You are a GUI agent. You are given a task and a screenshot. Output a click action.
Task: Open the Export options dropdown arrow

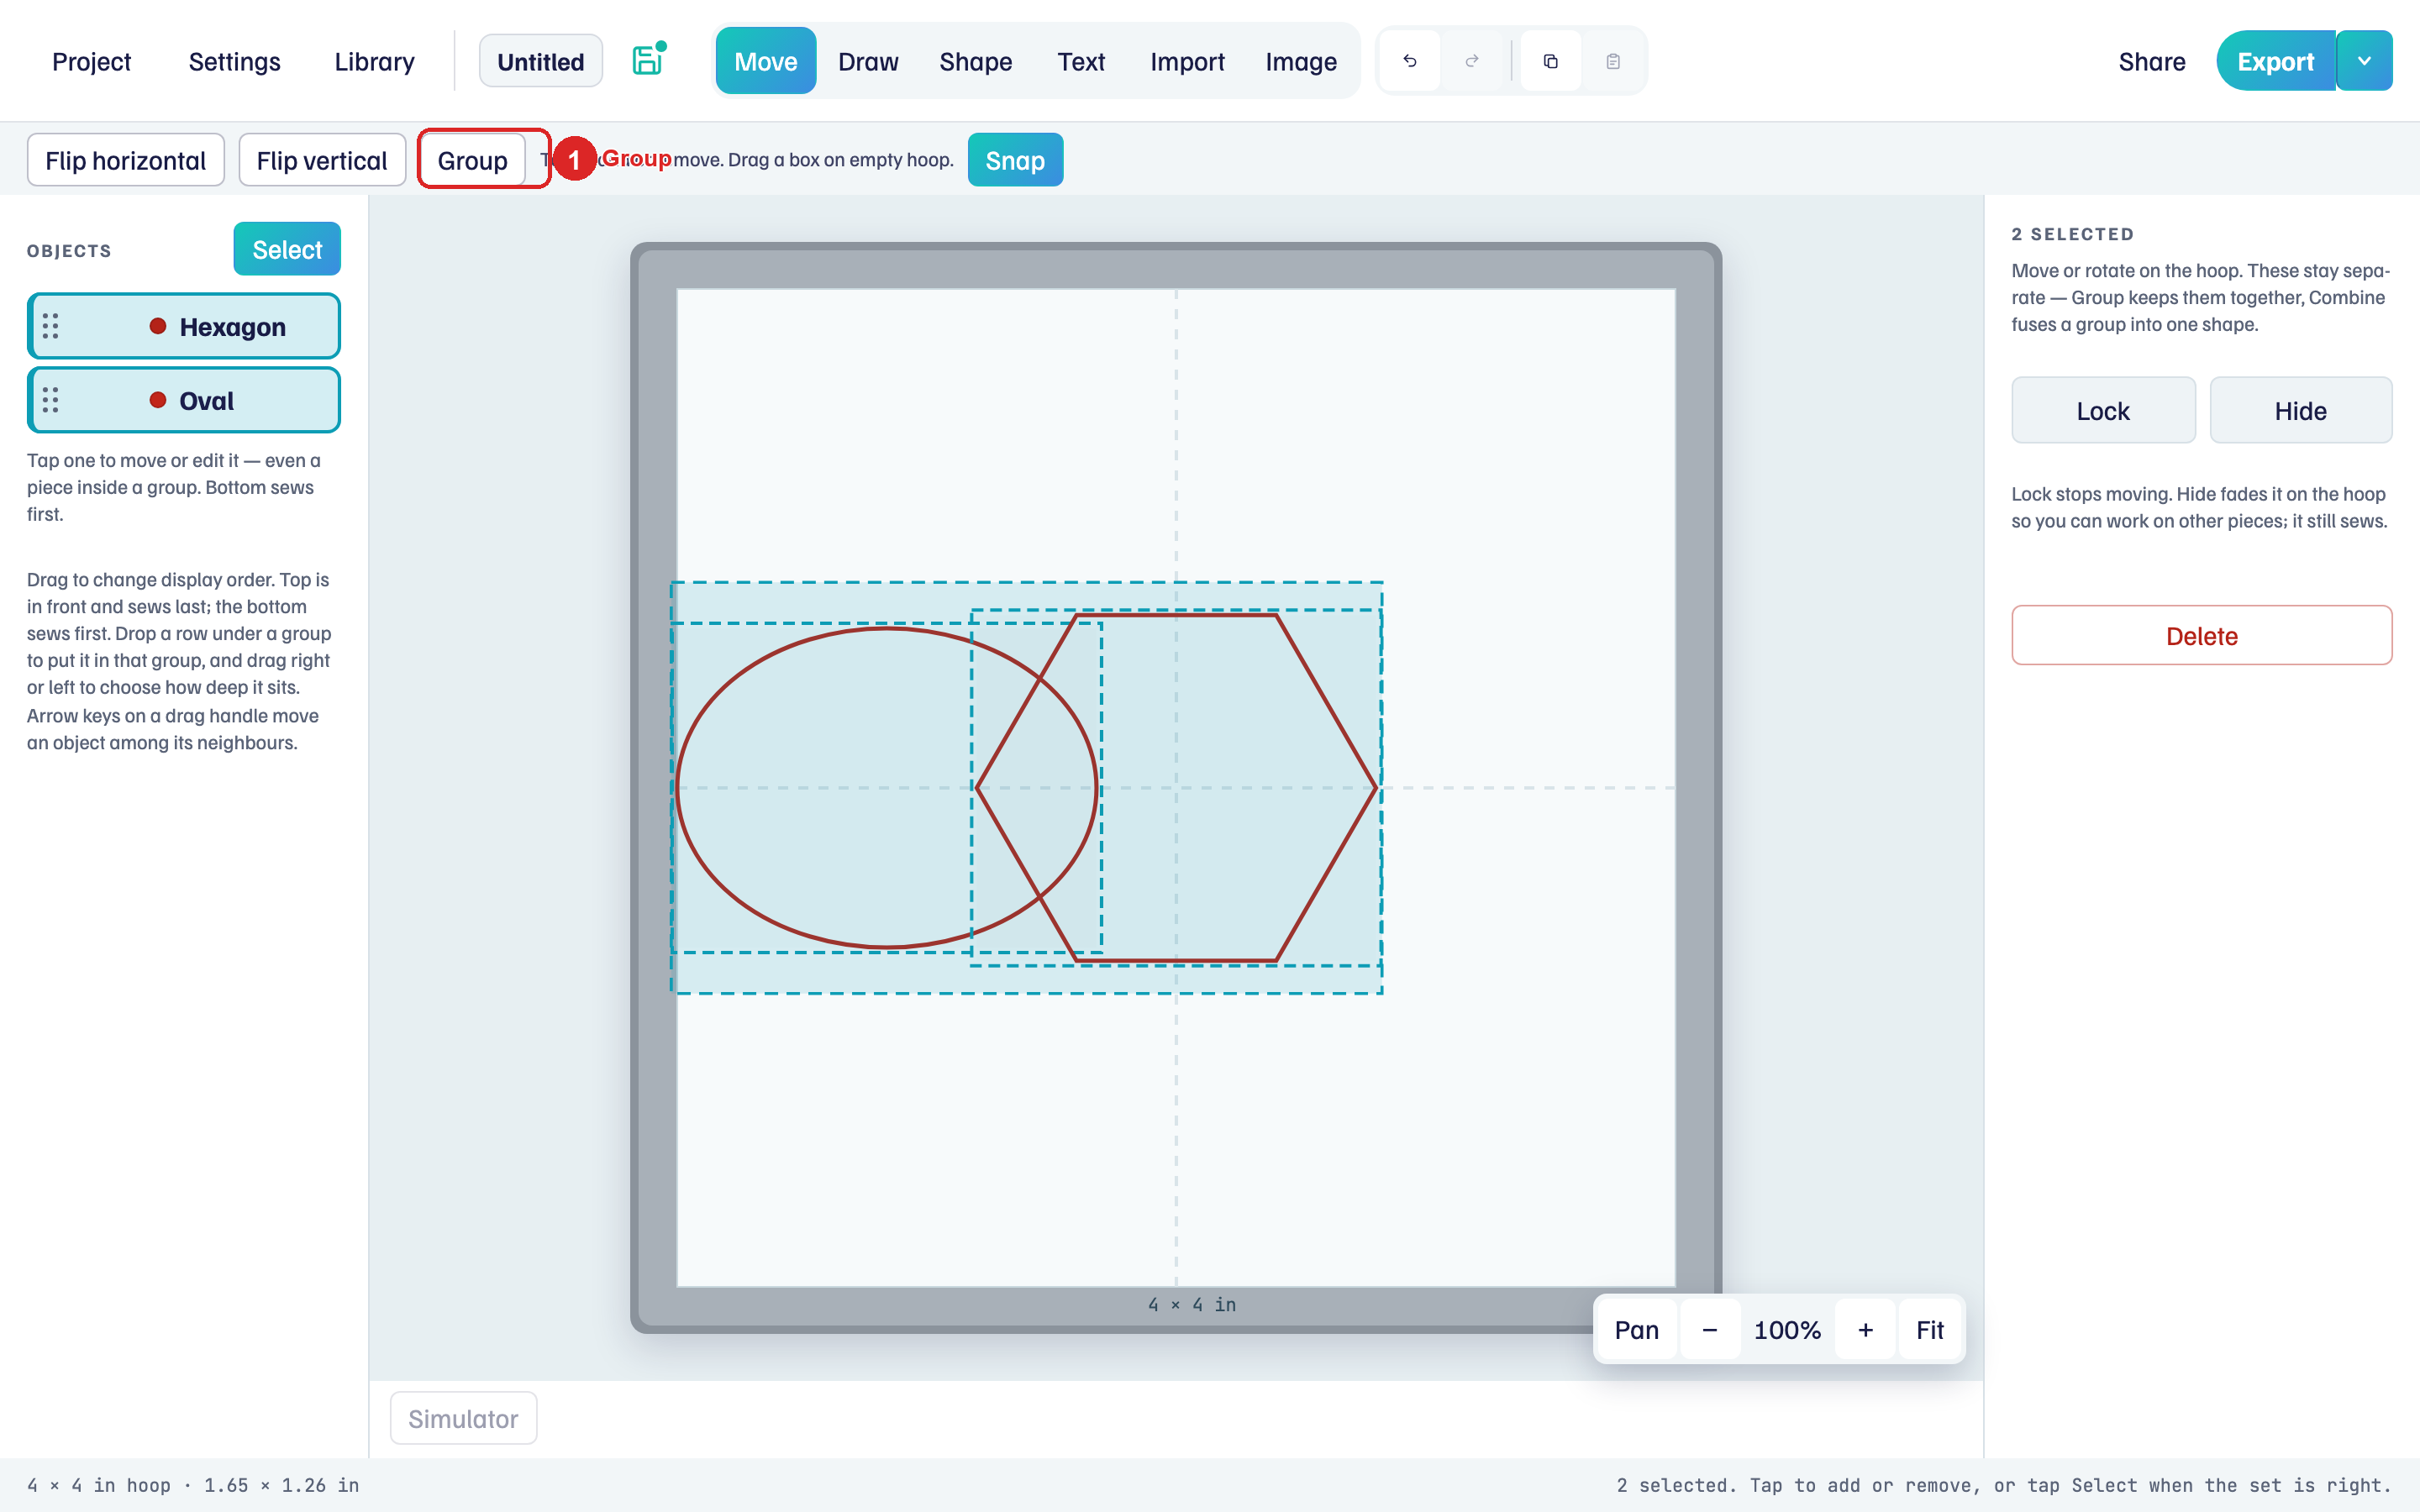pyautogui.click(x=2364, y=61)
